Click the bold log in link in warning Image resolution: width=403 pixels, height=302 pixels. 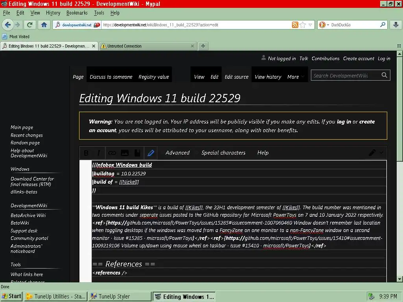pyautogui.click(x=344, y=122)
